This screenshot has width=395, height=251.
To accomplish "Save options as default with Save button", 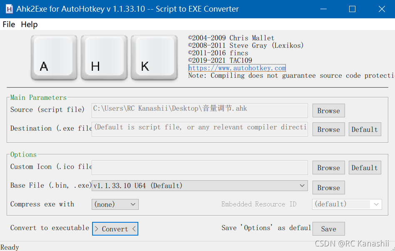I will (328, 229).
